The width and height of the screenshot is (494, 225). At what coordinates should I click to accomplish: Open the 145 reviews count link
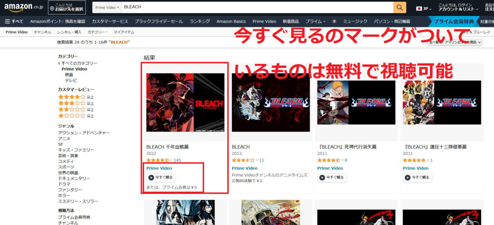(x=178, y=161)
